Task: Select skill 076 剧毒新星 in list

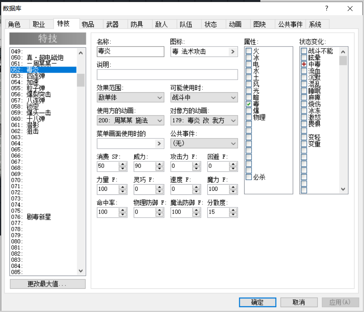Action: tap(43, 217)
